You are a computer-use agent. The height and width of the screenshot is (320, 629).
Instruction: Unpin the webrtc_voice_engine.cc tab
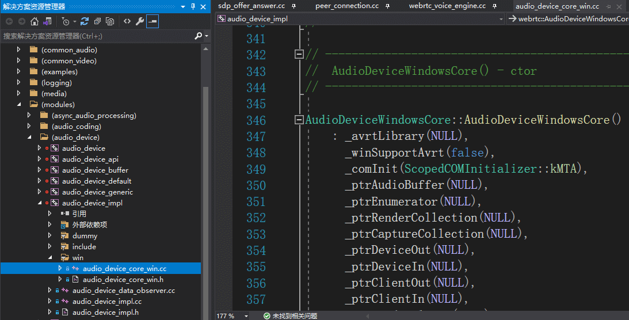pos(494,6)
